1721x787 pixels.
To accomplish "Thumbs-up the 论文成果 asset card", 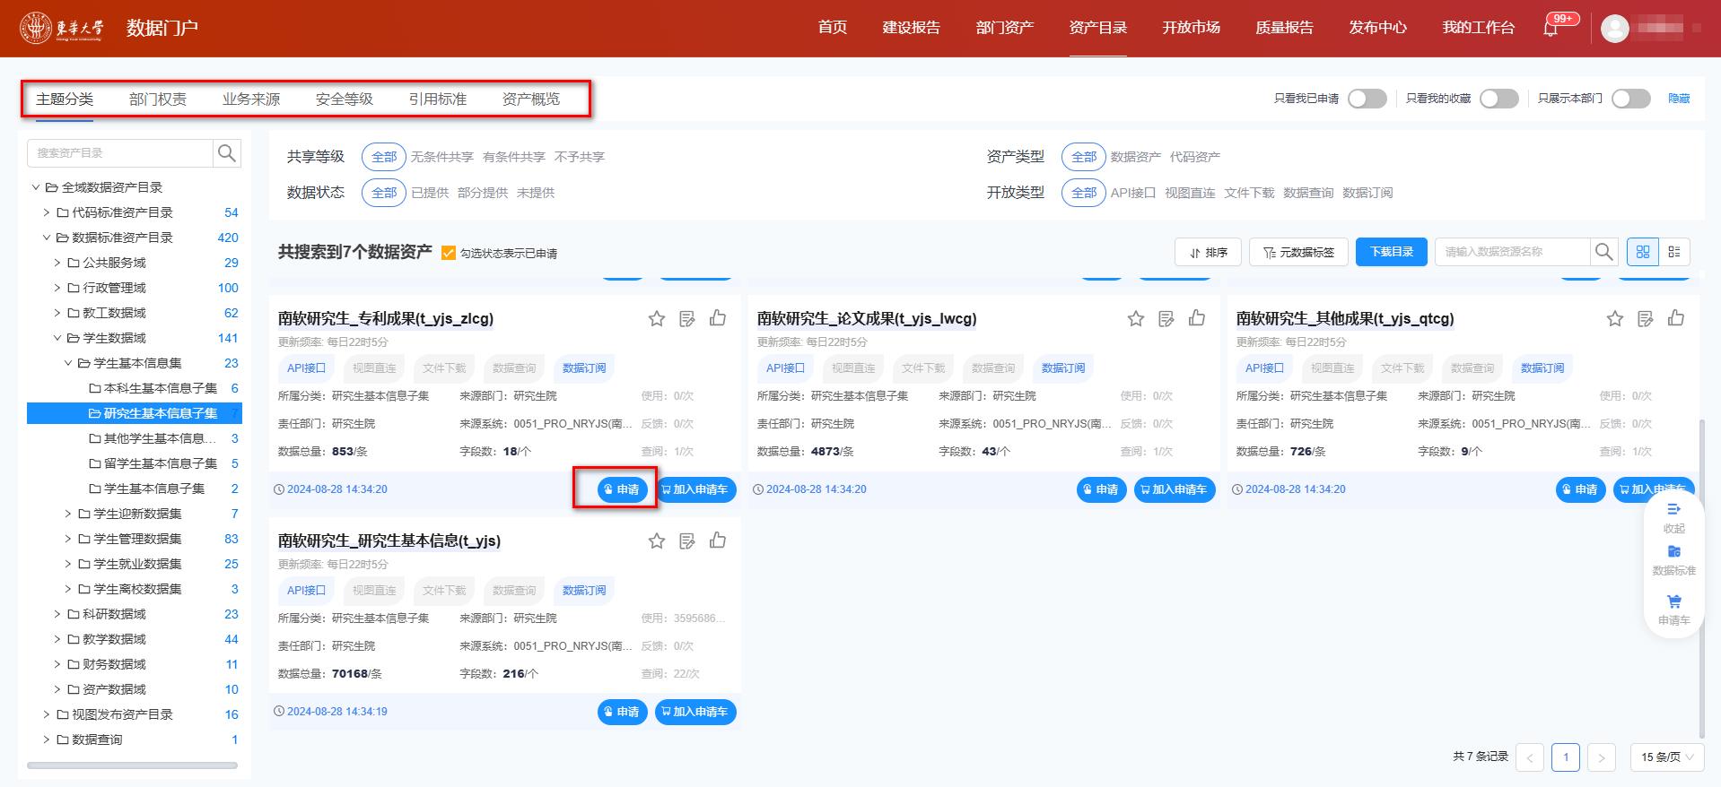I will click(x=1197, y=318).
